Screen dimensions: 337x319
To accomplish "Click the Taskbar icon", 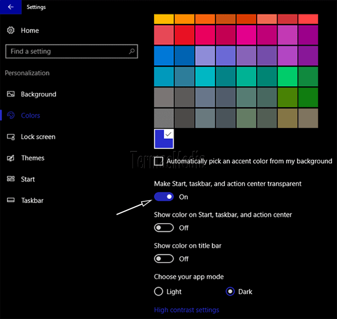I will coord(11,200).
